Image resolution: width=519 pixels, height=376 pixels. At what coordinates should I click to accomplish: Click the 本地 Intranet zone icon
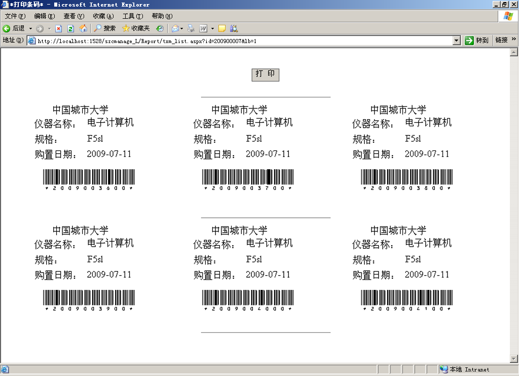pos(444,369)
